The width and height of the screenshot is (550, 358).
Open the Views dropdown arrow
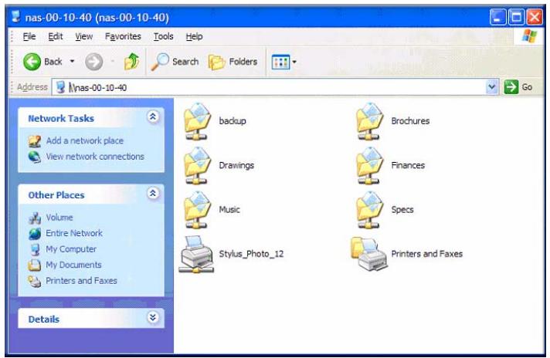coord(294,62)
